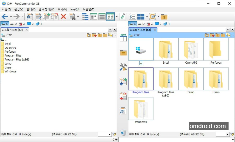Open the file viewer toolbar icon

(30, 16)
